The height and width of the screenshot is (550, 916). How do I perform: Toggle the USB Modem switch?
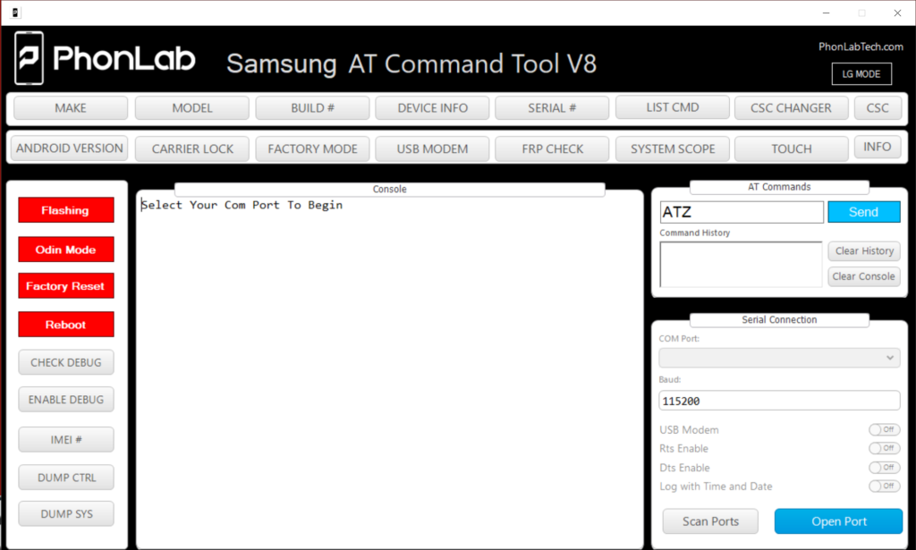click(x=884, y=430)
